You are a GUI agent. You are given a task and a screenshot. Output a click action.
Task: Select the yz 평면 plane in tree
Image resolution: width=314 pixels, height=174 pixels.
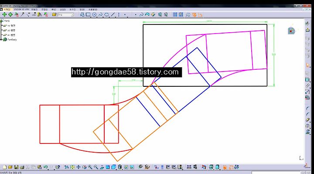coord(11,30)
